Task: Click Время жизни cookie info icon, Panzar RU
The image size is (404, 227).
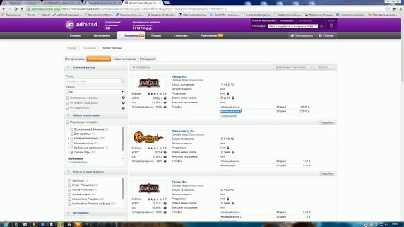Action: click(233, 98)
